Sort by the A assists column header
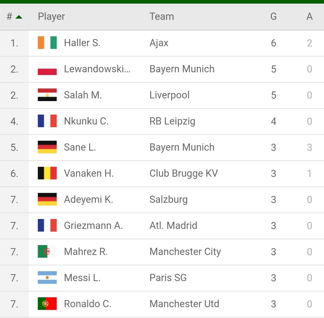 (x=309, y=16)
